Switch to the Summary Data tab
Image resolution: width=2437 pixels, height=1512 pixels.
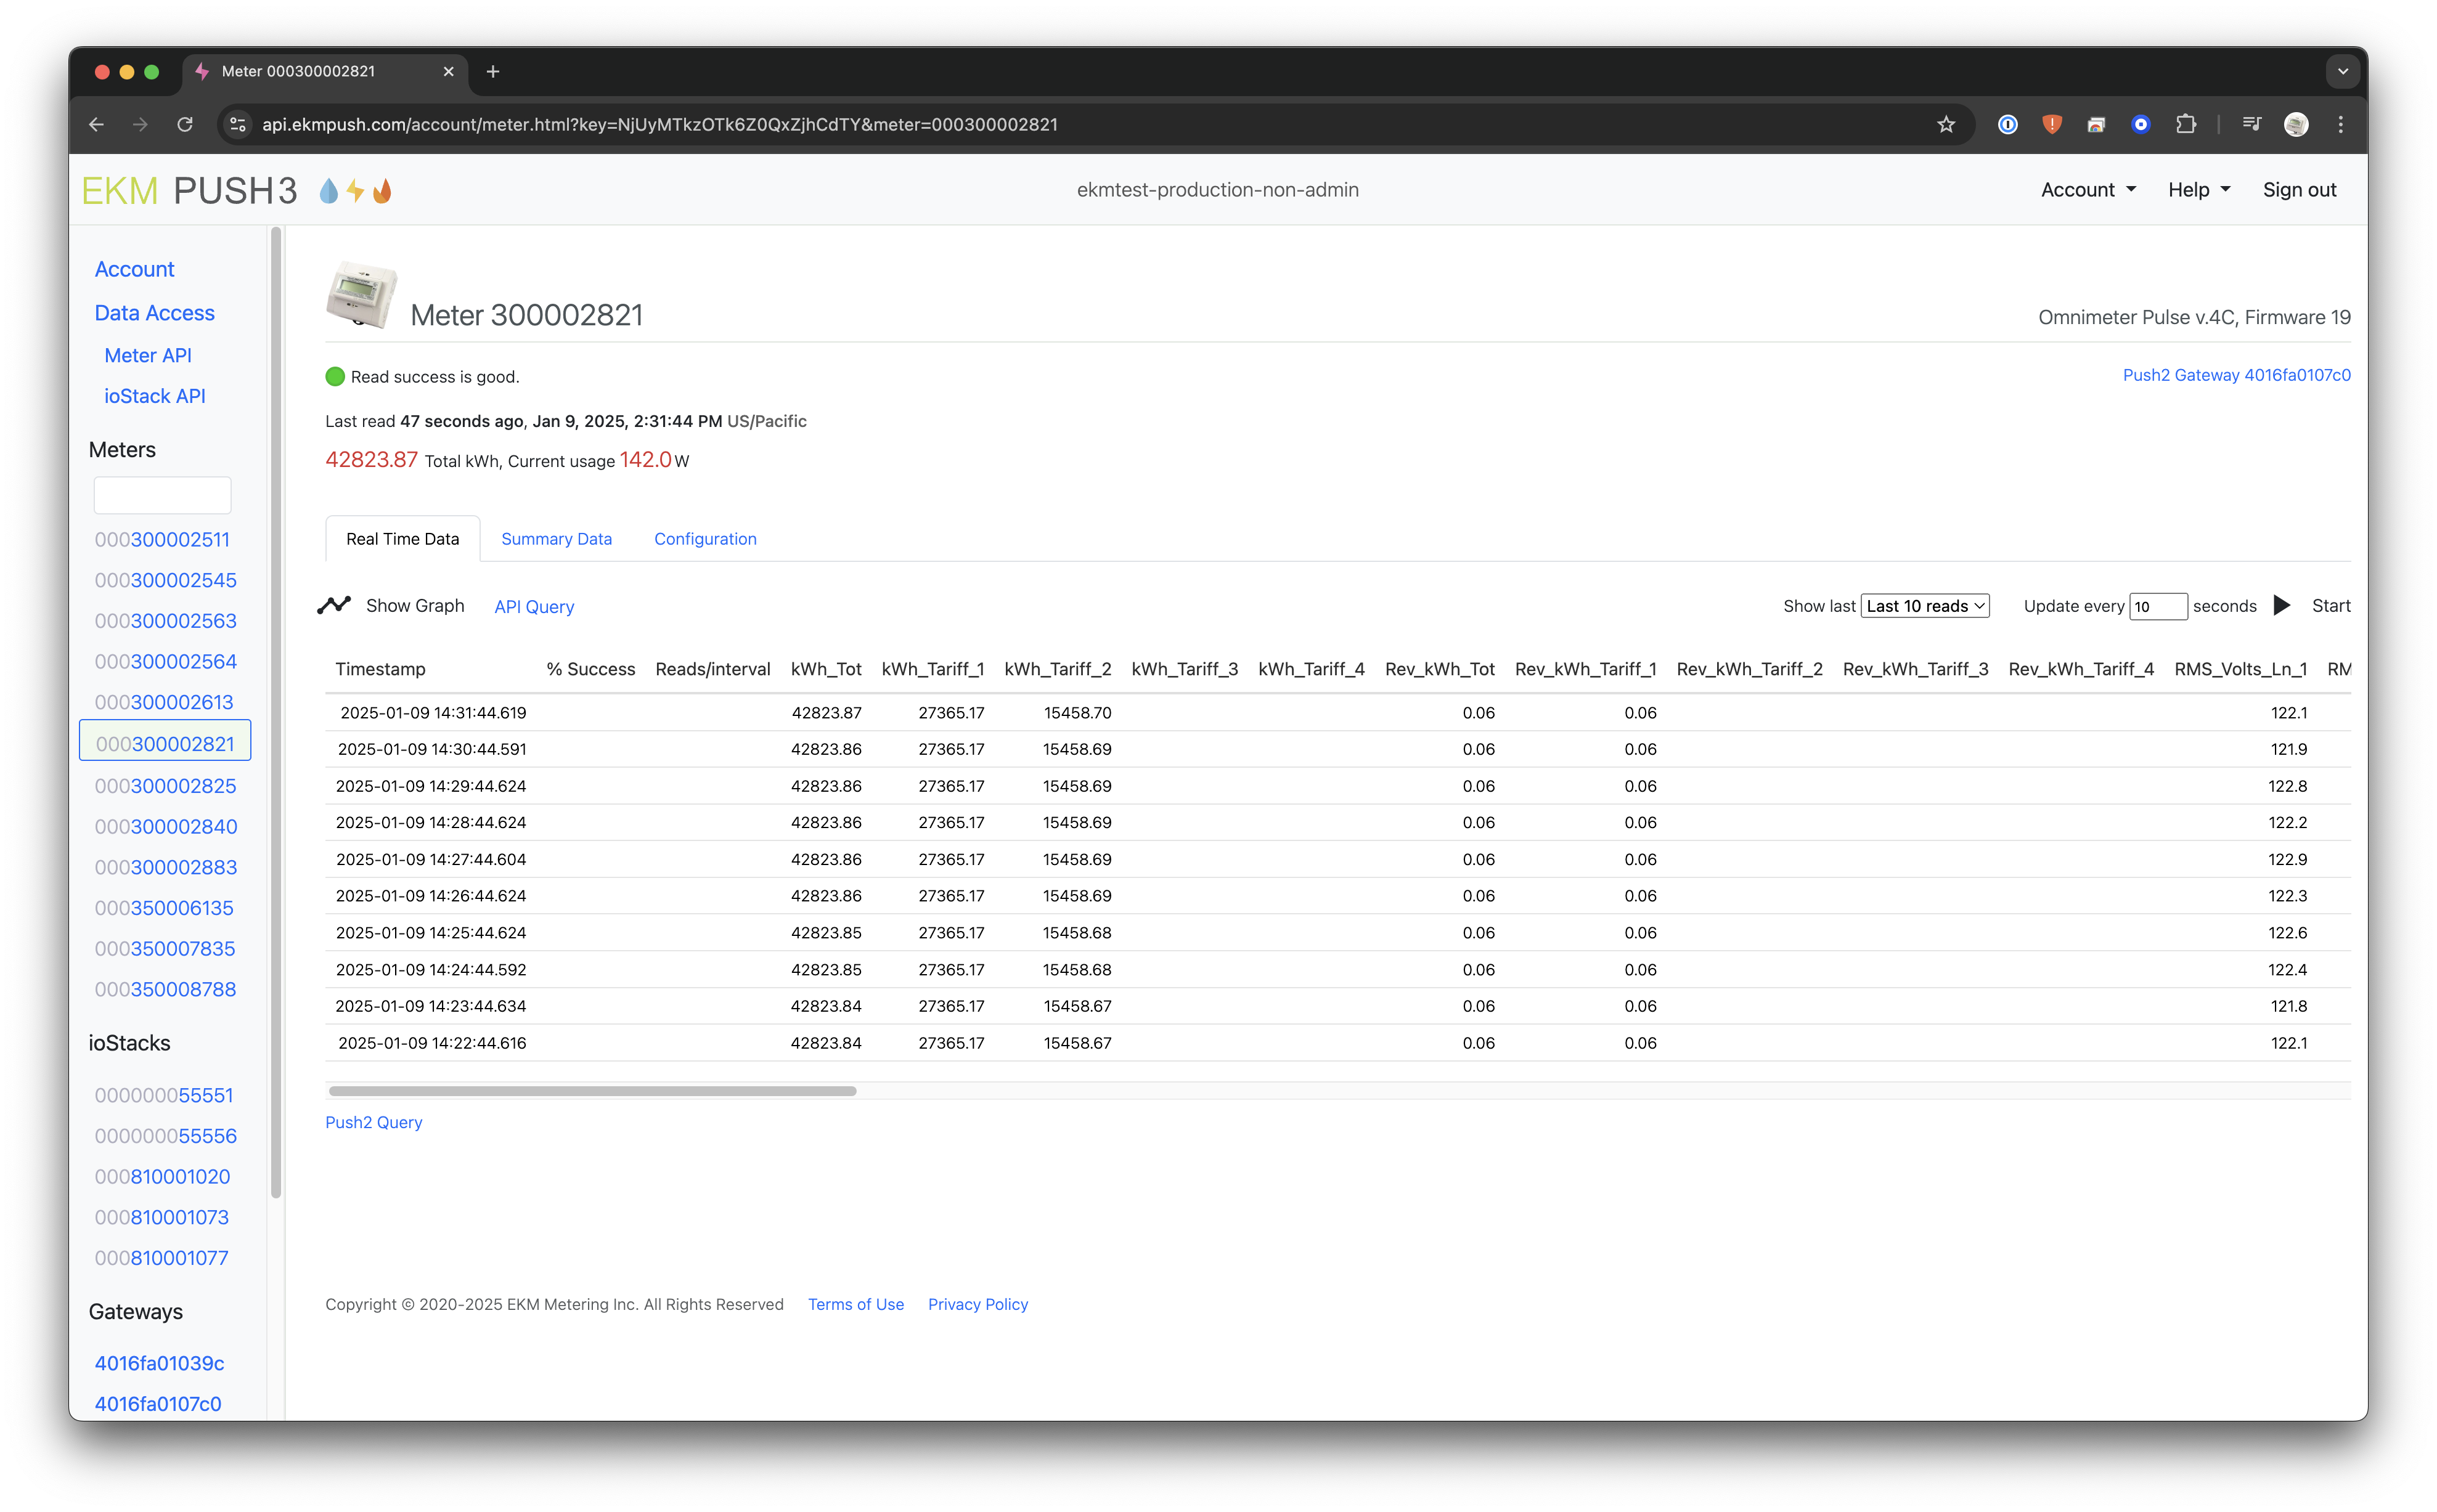(x=556, y=539)
